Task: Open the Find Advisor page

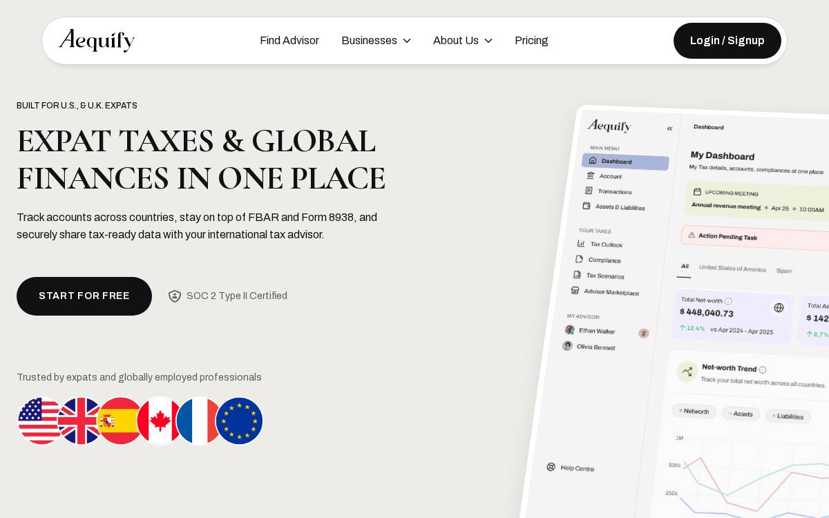Action: pyautogui.click(x=289, y=41)
